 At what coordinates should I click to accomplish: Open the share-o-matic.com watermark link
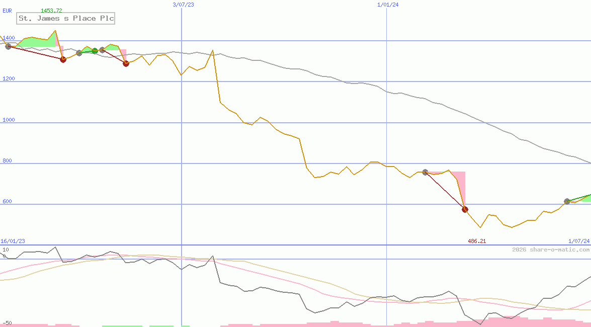tap(551, 250)
